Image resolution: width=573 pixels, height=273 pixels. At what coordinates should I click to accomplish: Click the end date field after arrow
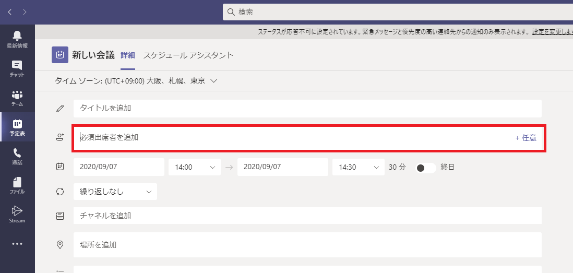(282, 167)
